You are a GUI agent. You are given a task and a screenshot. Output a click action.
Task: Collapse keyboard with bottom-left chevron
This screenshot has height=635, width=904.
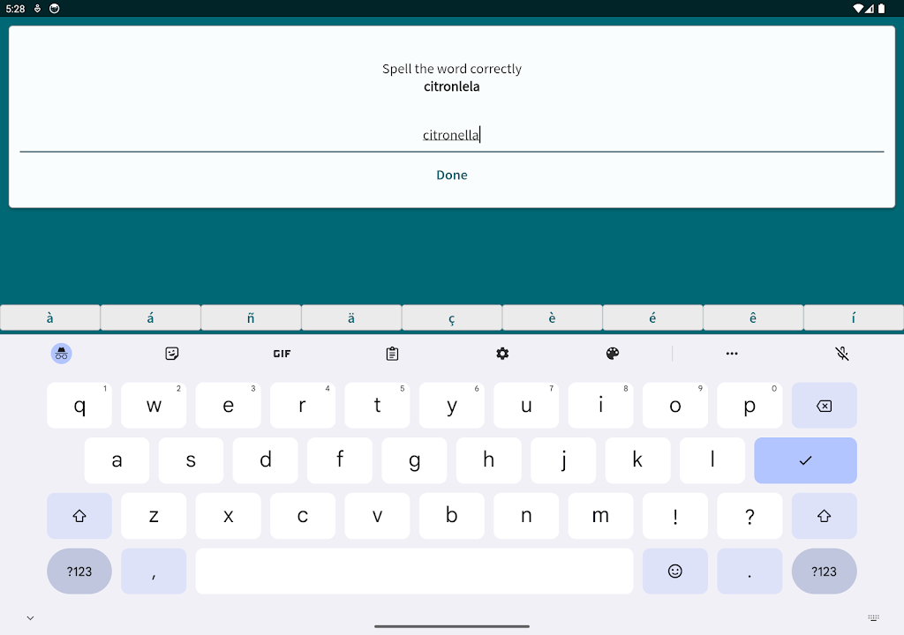(x=31, y=618)
